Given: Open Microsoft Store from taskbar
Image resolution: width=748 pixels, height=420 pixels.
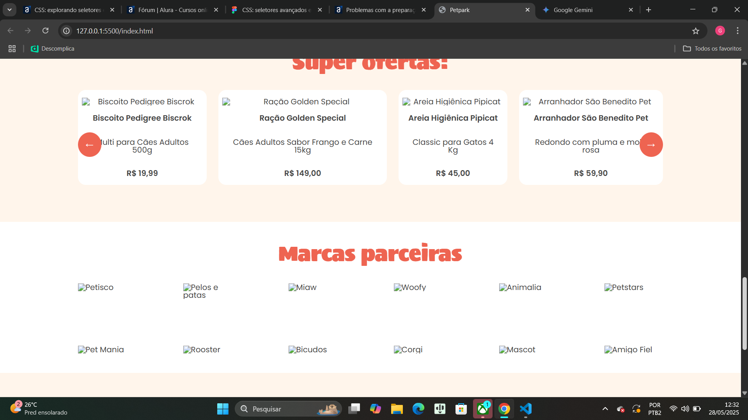Looking at the screenshot, I should 461,409.
